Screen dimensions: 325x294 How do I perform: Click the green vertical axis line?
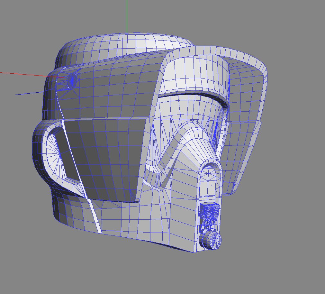(127, 16)
